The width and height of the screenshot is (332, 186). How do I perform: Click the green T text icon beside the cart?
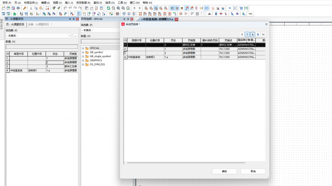click(246, 8)
